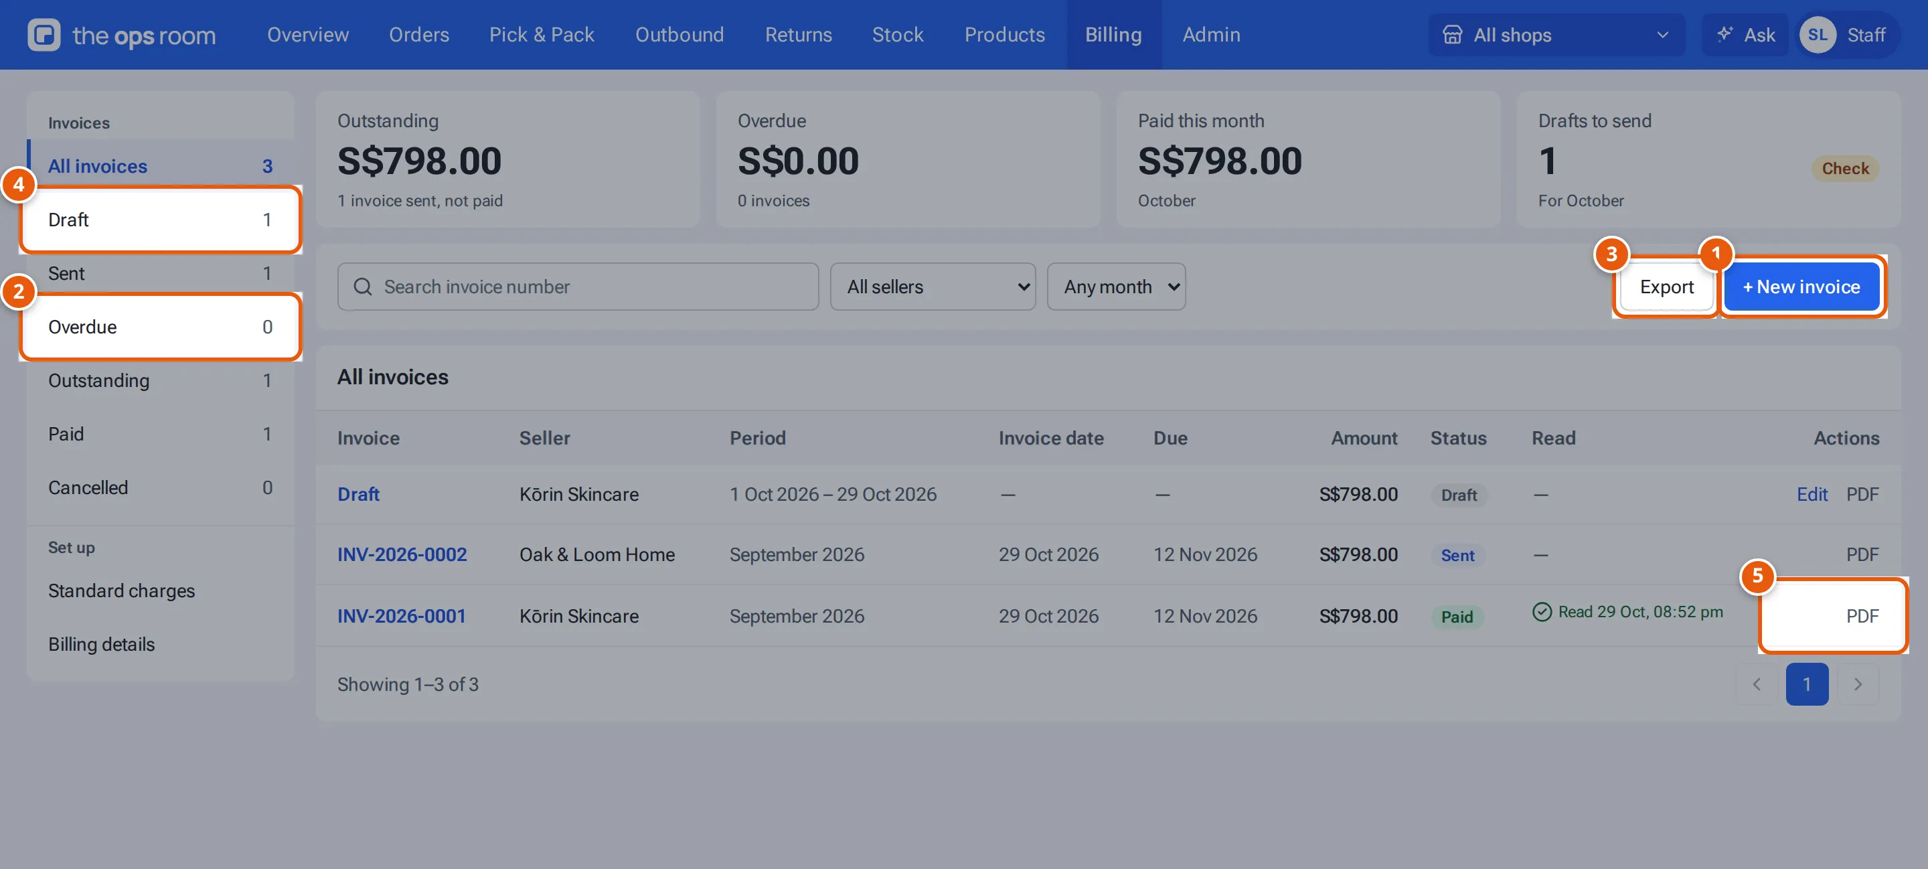Click the Check badge for drafts

1845,169
